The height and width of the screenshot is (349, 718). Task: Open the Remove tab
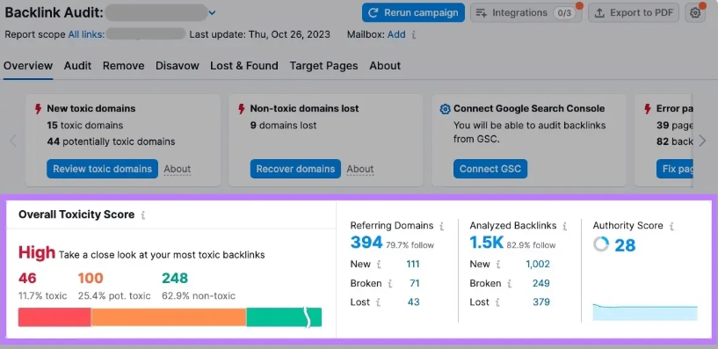[x=123, y=66]
